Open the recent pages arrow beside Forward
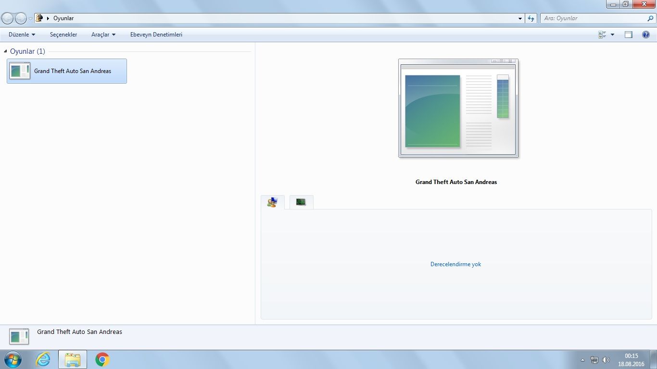The height and width of the screenshot is (369, 657). pos(31,18)
